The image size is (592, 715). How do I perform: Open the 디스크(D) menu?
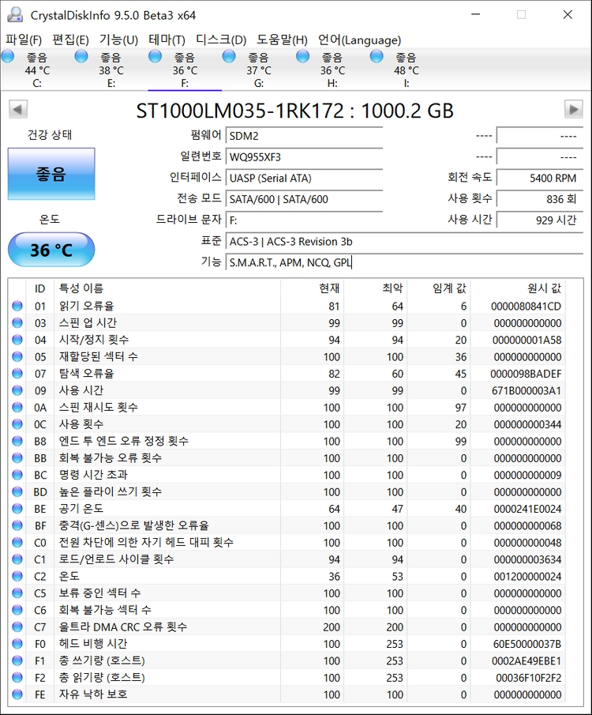point(221,40)
